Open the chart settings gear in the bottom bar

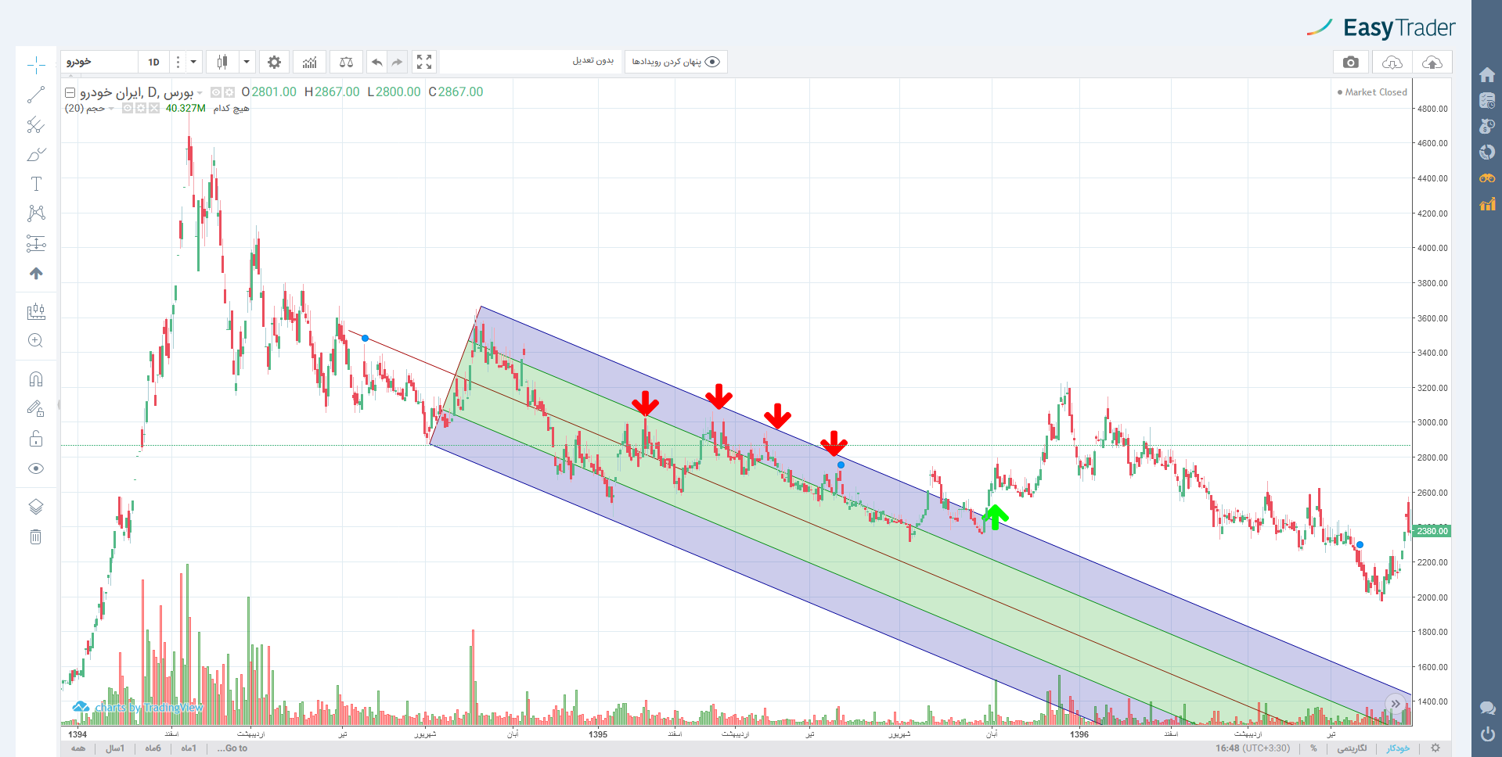(1435, 748)
